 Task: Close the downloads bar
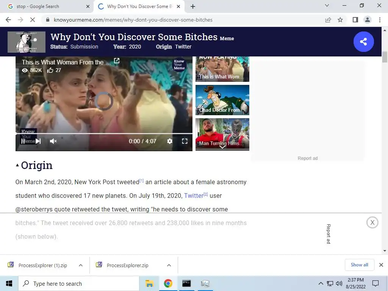click(x=381, y=265)
